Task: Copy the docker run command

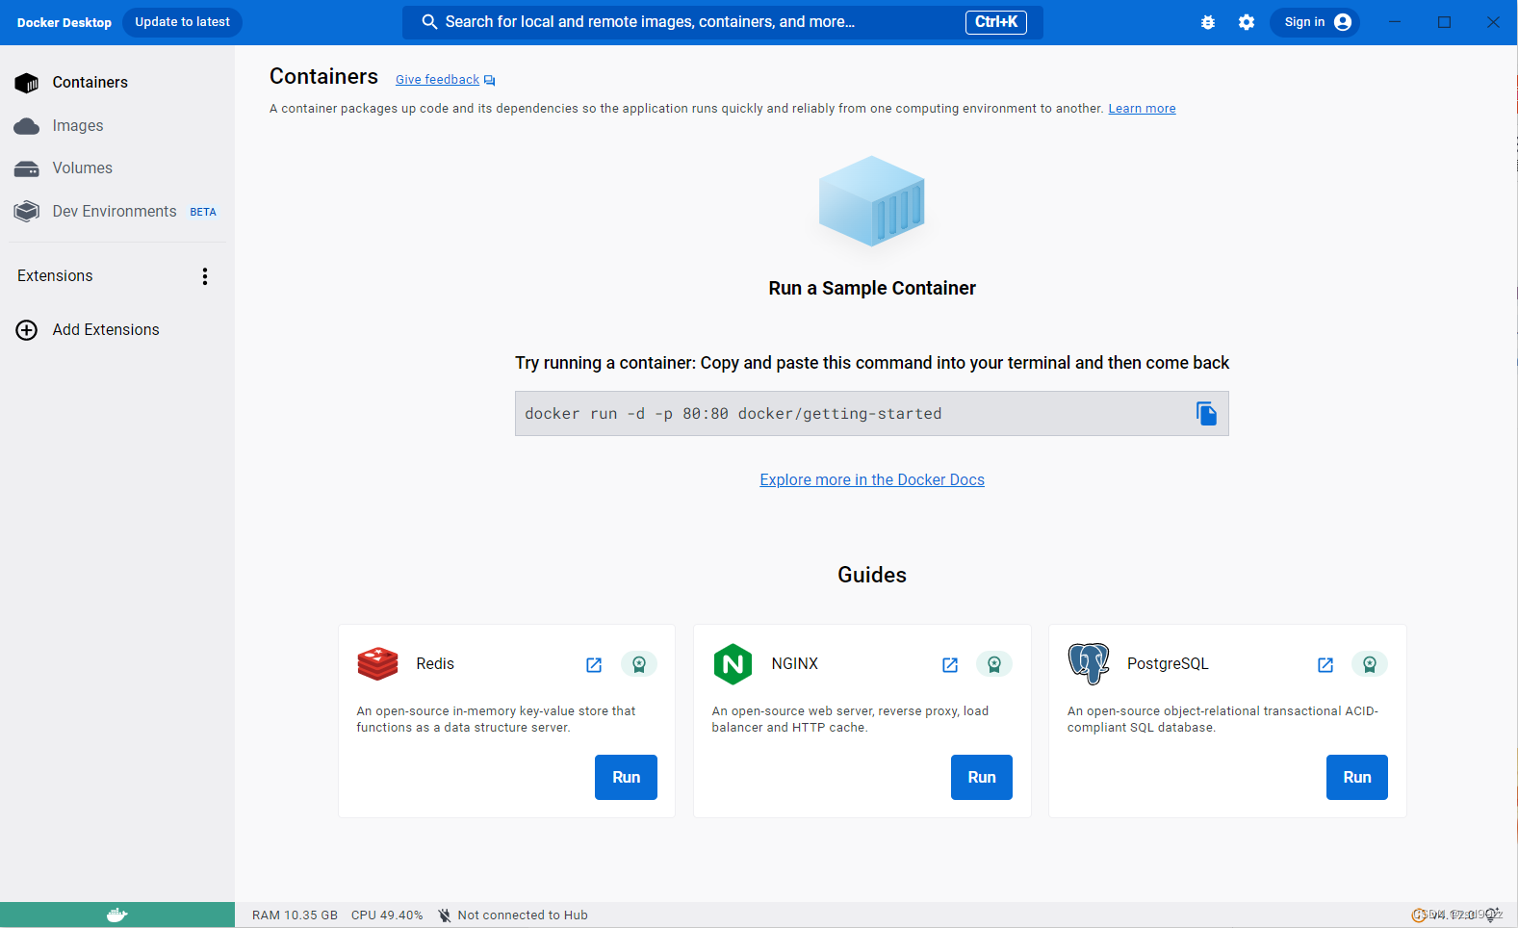Action: pyautogui.click(x=1206, y=414)
